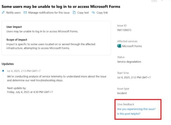Click the User impact description text
Screen dimensions: 171x125
tap(42, 31)
